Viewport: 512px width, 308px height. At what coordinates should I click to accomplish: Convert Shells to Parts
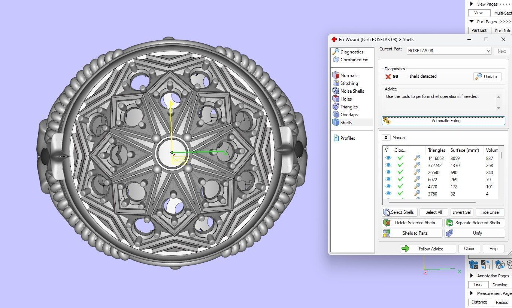pyautogui.click(x=412, y=233)
